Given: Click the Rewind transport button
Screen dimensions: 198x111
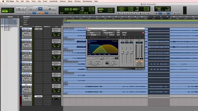Looking at the screenshot, I should click(127, 13).
